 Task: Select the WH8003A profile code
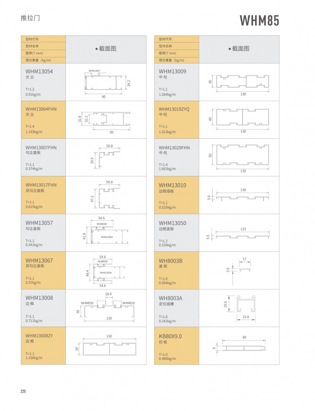170,298
